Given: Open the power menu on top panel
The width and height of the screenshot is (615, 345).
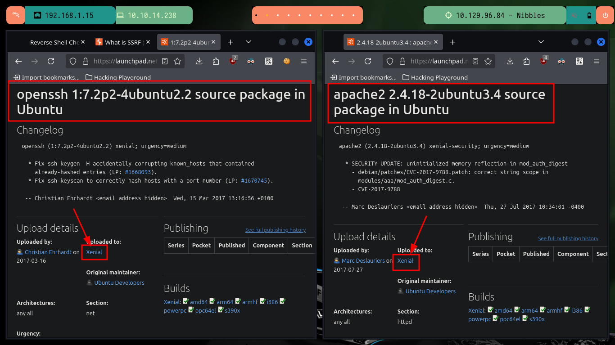Looking at the screenshot, I should 605,15.
